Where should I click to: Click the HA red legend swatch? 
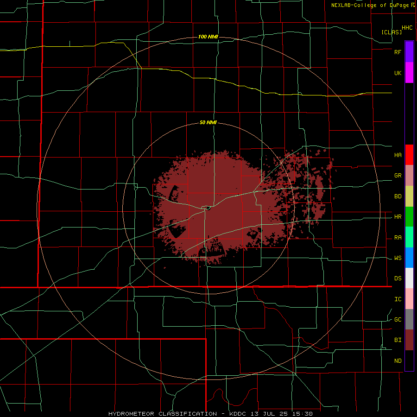pos(409,155)
